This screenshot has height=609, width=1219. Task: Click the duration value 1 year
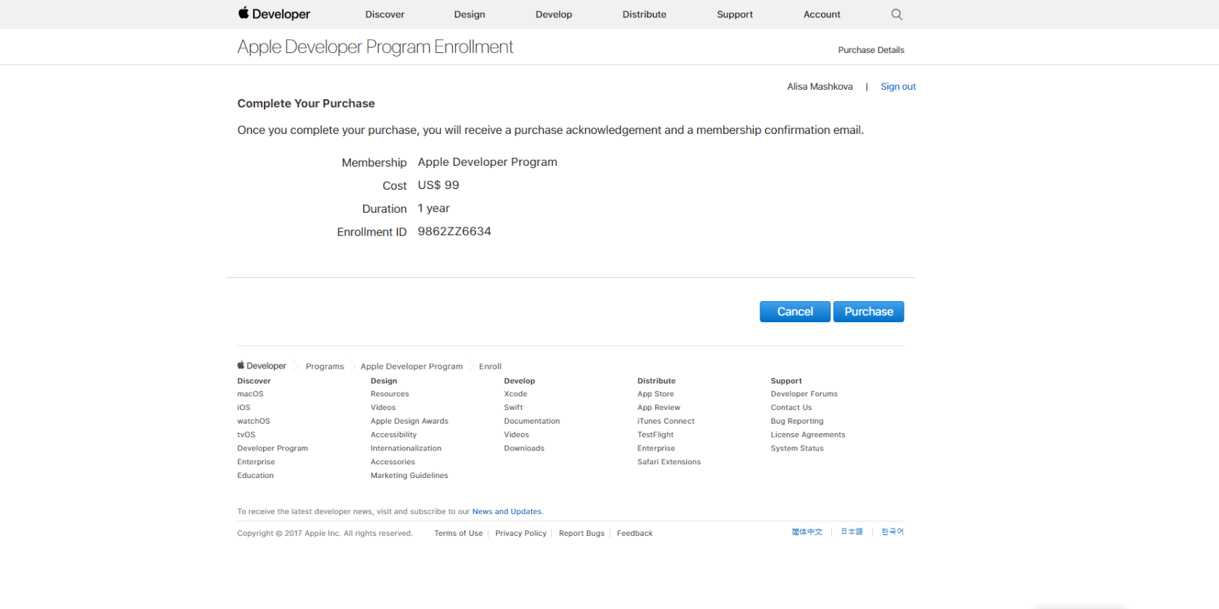(x=433, y=209)
